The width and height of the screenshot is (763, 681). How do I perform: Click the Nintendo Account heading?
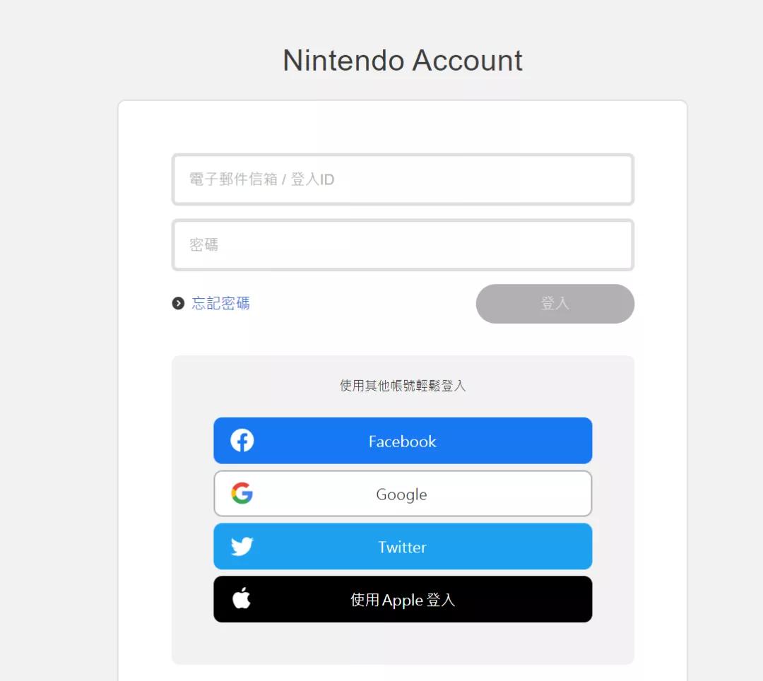tap(403, 60)
